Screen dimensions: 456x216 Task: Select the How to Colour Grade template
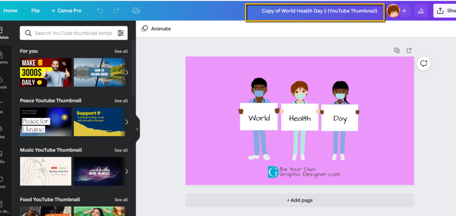[x=99, y=73]
